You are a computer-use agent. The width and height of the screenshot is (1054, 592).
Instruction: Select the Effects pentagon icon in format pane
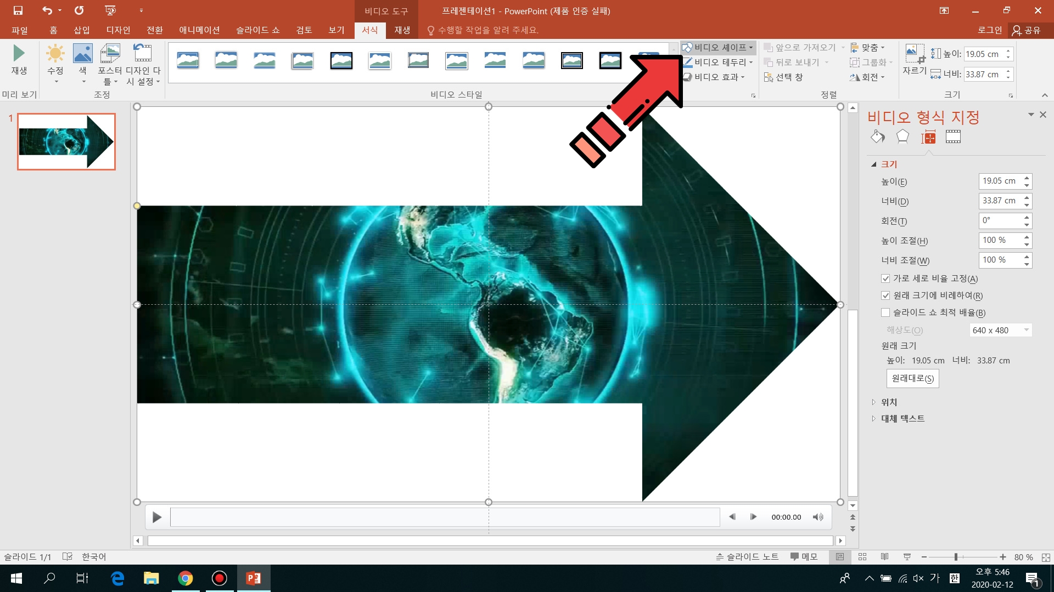pyautogui.click(x=902, y=137)
